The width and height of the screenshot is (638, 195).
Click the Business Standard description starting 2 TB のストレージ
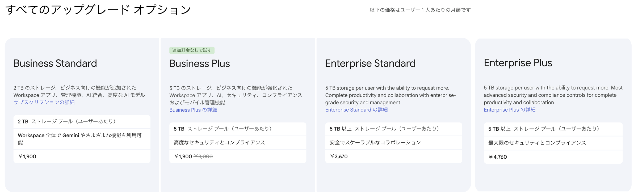79,91
